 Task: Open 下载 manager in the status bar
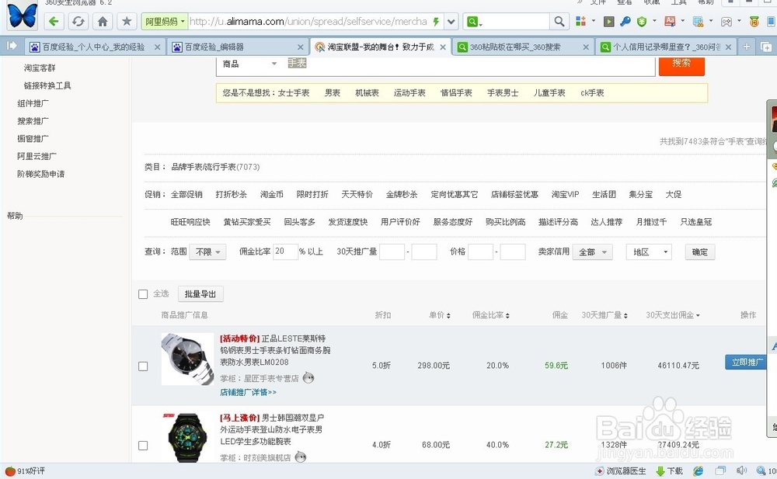[670, 471]
